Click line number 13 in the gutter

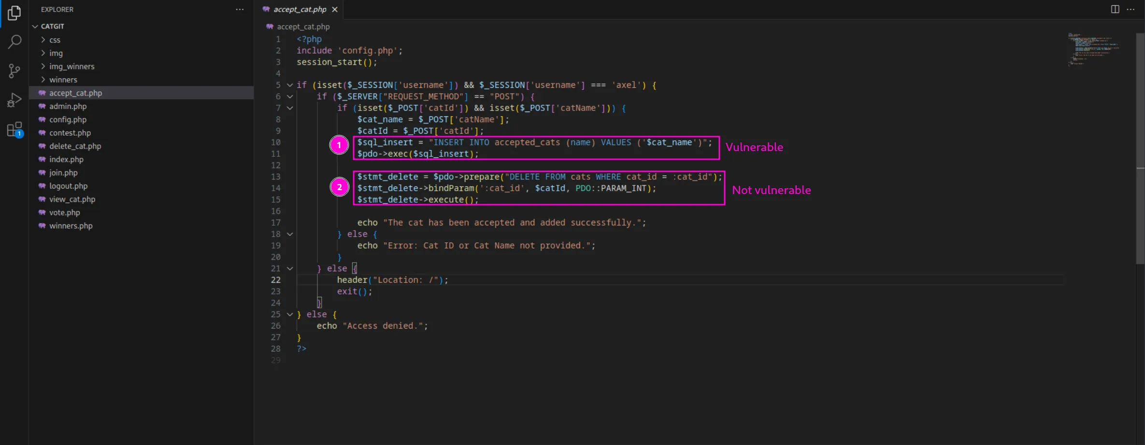tap(275, 177)
